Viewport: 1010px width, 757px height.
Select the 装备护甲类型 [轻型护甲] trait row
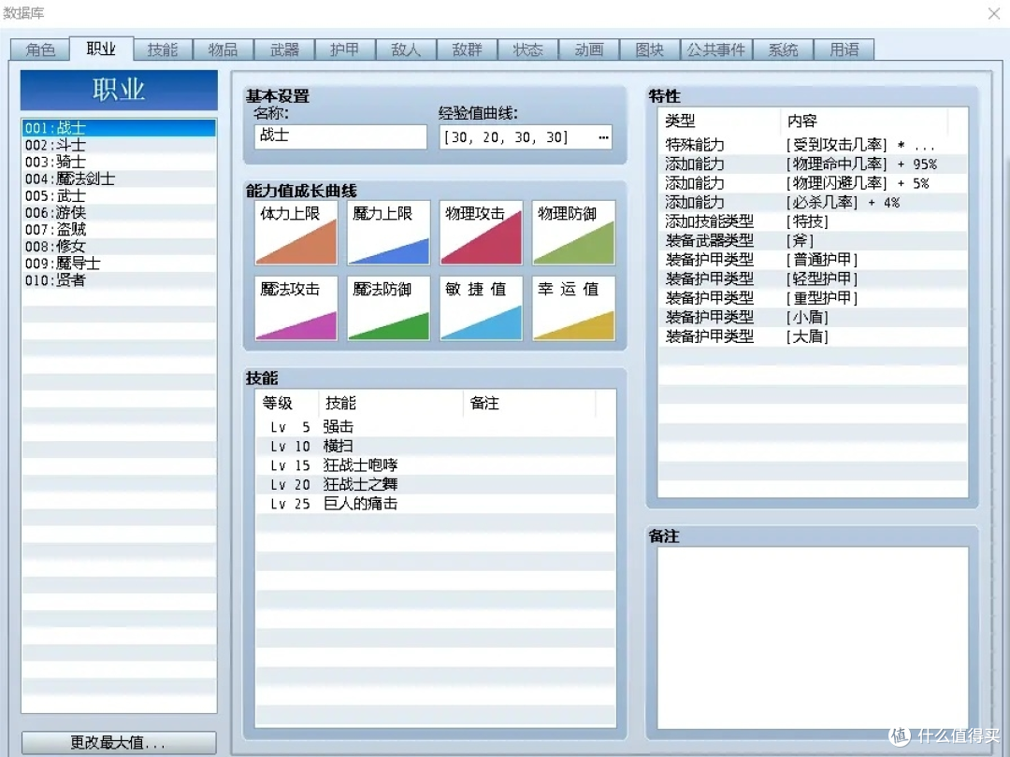(813, 279)
